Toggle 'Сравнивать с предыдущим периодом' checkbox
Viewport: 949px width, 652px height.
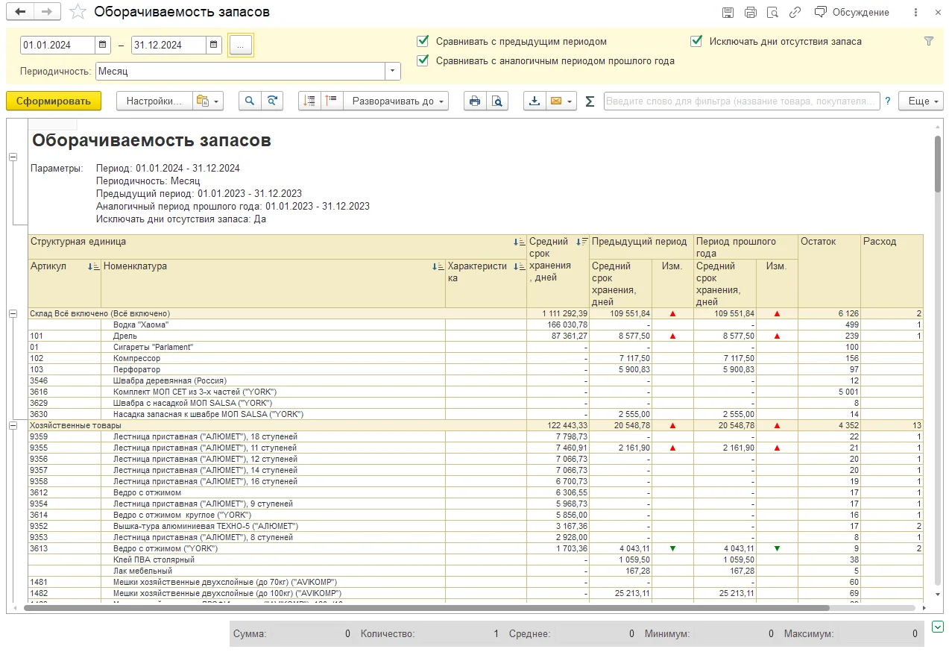click(423, 42)
